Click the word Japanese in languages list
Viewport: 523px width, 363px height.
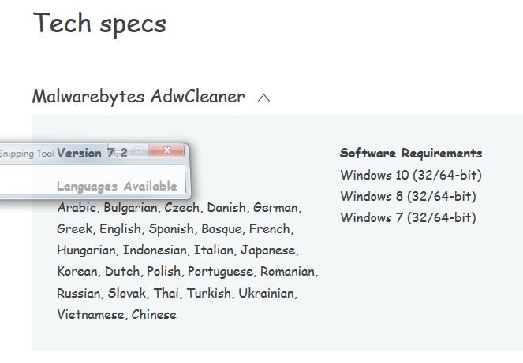coord(267,250)
